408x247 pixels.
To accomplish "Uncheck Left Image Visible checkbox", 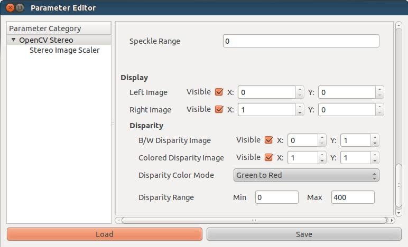I will point(219,92).
